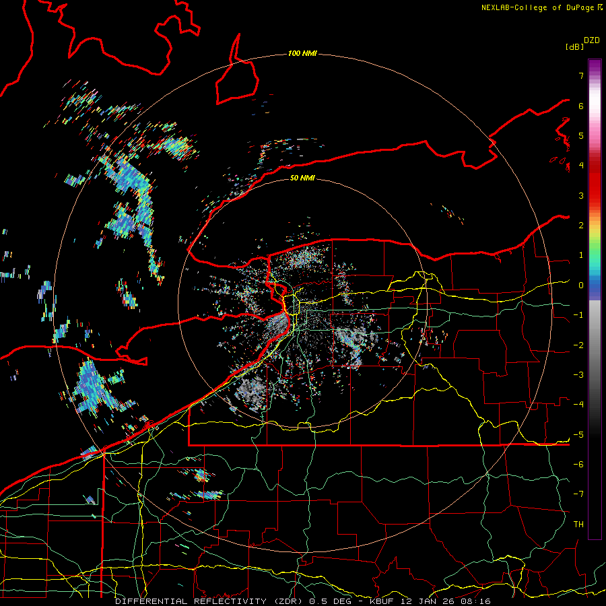Image resolution: width=606 pixels, height=606 pixels.
Task: Select the DZD legend title
Action: (592, 40)
